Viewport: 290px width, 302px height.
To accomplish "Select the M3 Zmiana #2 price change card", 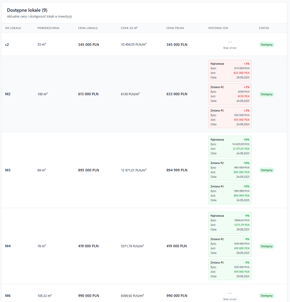I will click(x=230, y=170).
